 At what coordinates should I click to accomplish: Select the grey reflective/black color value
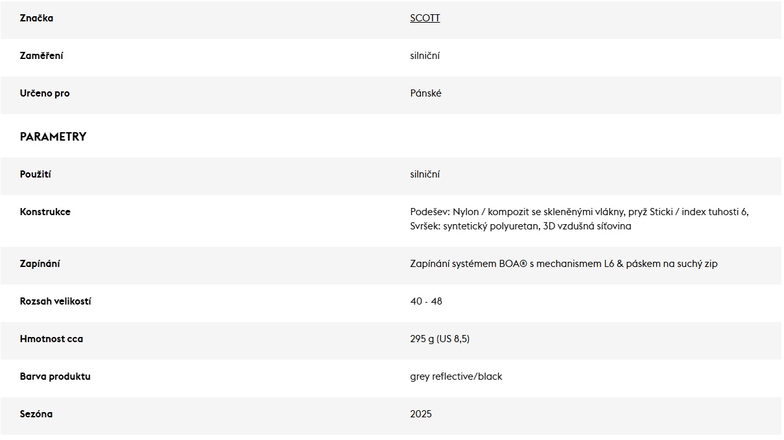click(456, 376)
